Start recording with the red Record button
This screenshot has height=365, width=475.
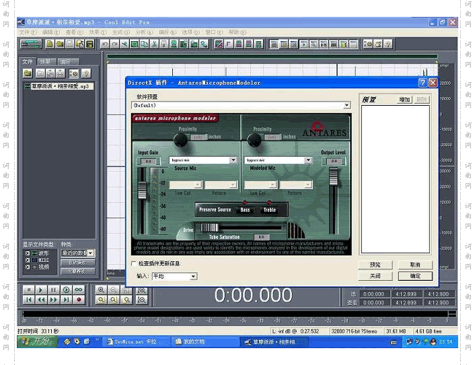pos(79,300)
